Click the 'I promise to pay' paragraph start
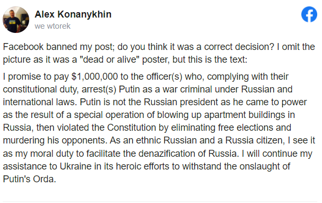 click(36, 77)
